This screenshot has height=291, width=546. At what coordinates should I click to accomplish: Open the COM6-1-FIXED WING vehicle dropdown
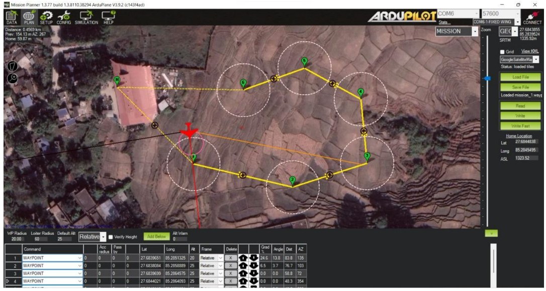click(x=496, y=22)
